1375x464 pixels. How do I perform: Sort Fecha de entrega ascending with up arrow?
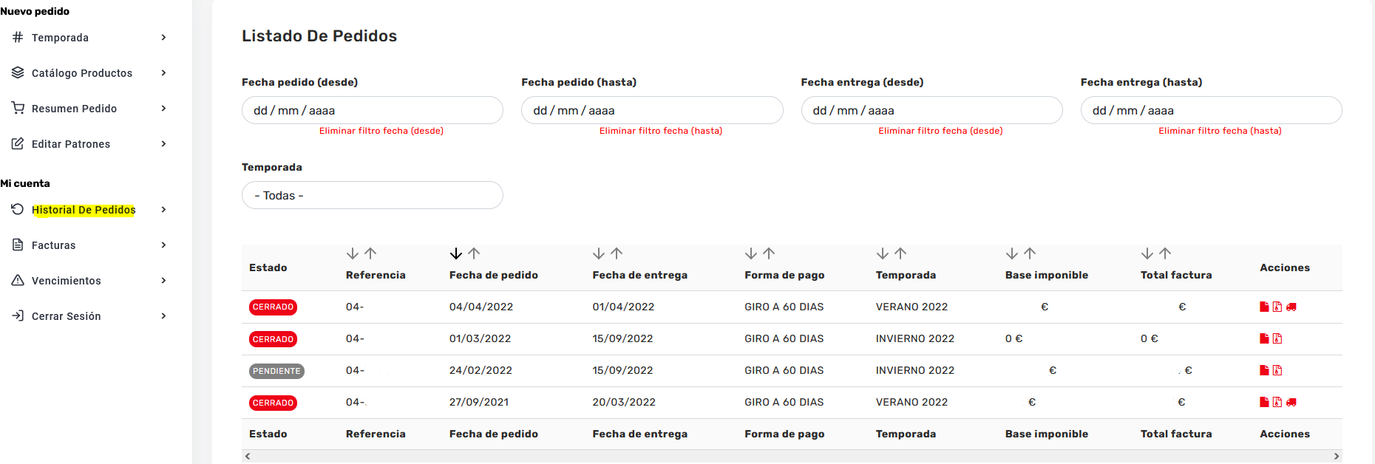pyautogui.click(x=617, y=253)
